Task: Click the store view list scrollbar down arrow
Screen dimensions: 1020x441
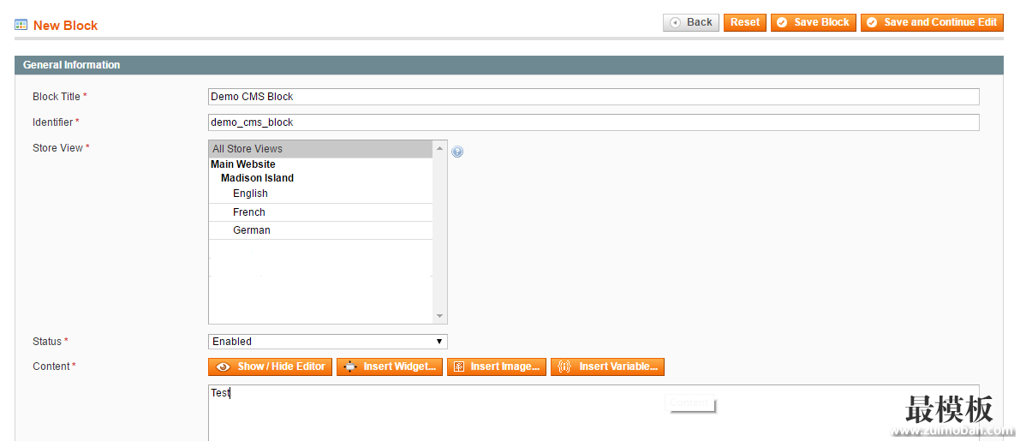Action: pyautogui.click(x=440, y=317)
